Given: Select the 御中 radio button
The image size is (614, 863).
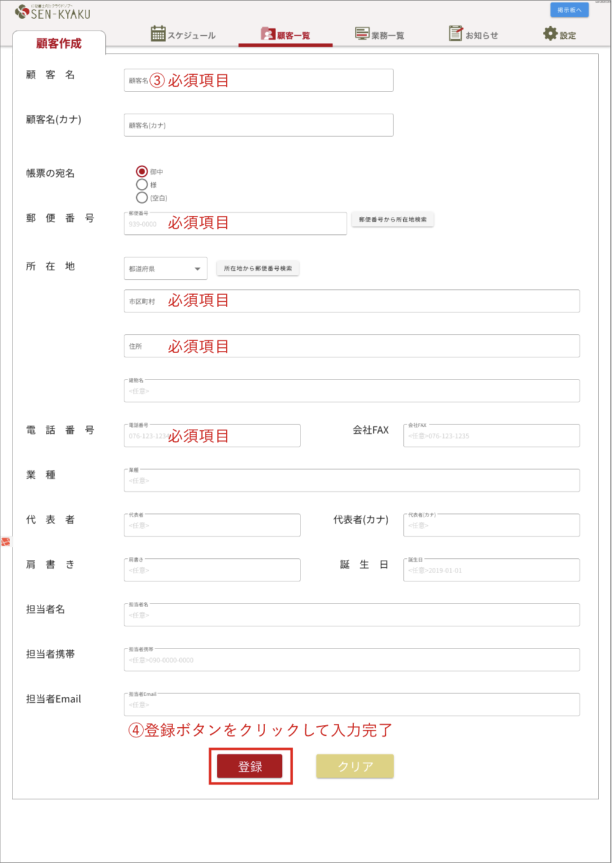Looking at the screenshot, I should (x=142, y=170).
